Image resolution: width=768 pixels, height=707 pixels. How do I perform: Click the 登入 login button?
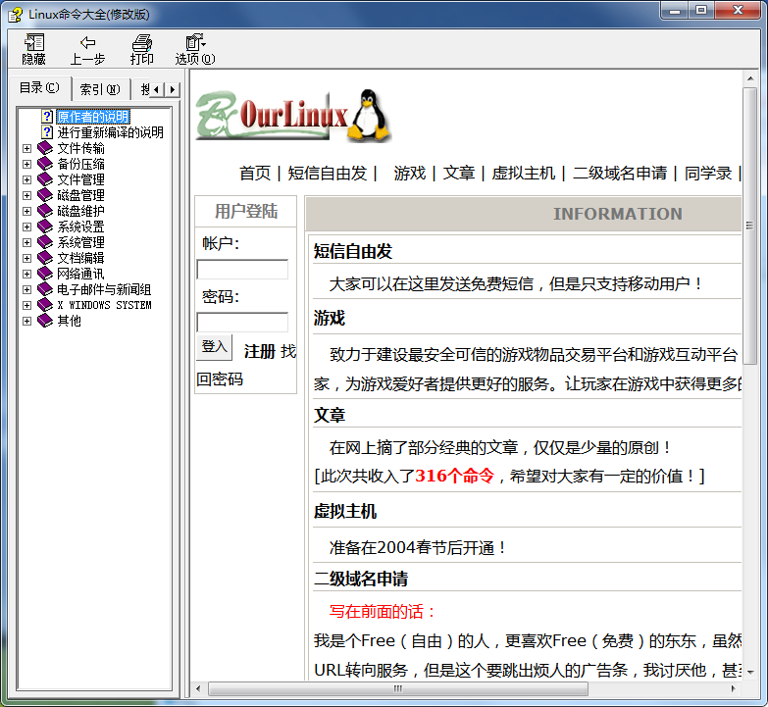[214, 347]
